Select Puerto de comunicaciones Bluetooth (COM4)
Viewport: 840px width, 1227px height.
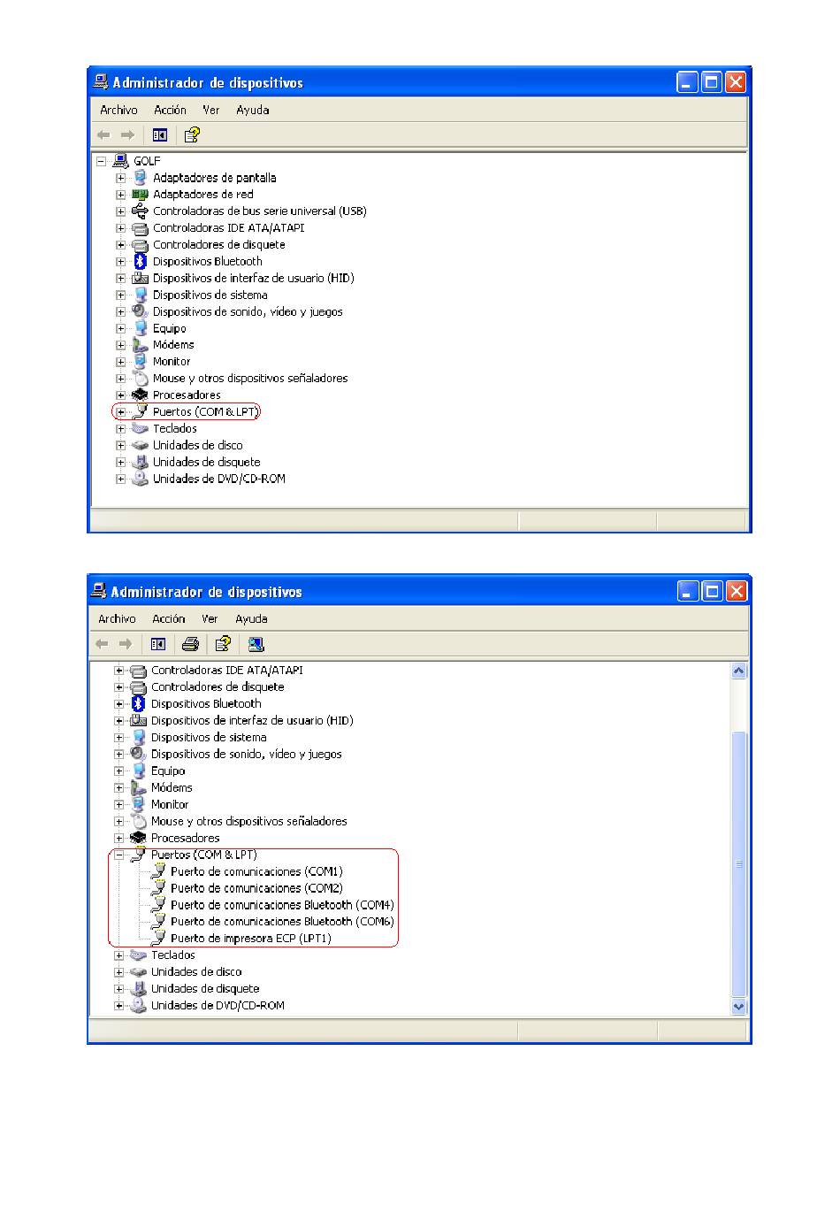[282, 906]
